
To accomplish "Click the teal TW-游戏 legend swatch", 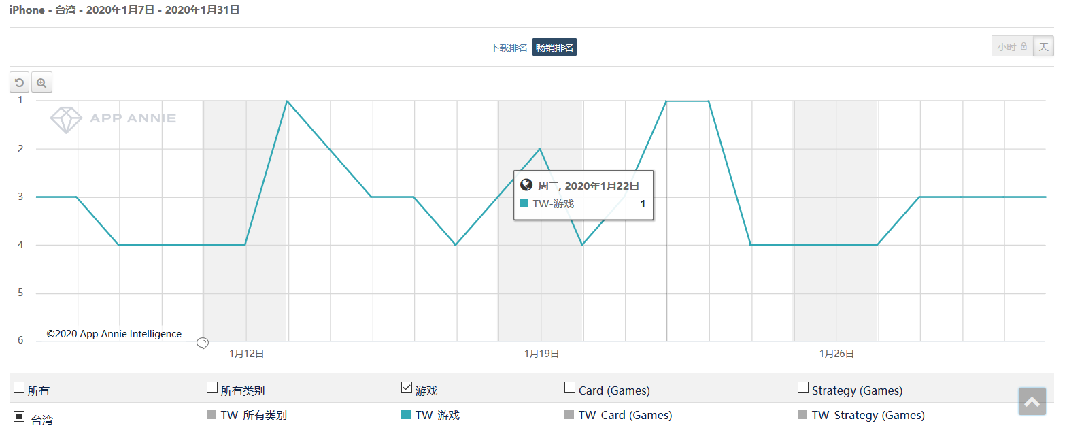I will (406, 414).
